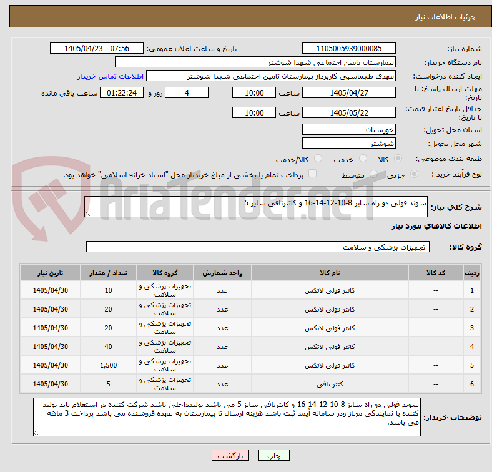The height and width of the screenshot is (472, 492).
Task: Select the متوسط purchase type radio
Action: (373, 174)
